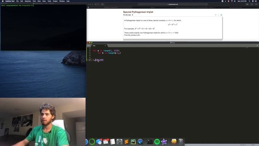Open the Project menu
This screenshot has height=146, width=259.
(55, 1)
